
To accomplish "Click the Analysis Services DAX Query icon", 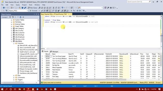I will [x=50, y=8].
